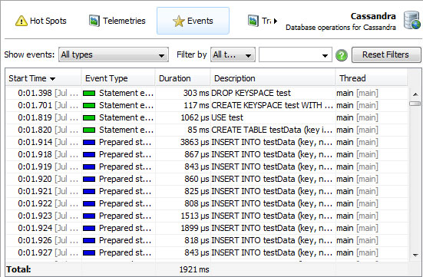This screenshot has width=423, height=277.
Task: Select the USE test row
Action: click(x=207, y=117)
